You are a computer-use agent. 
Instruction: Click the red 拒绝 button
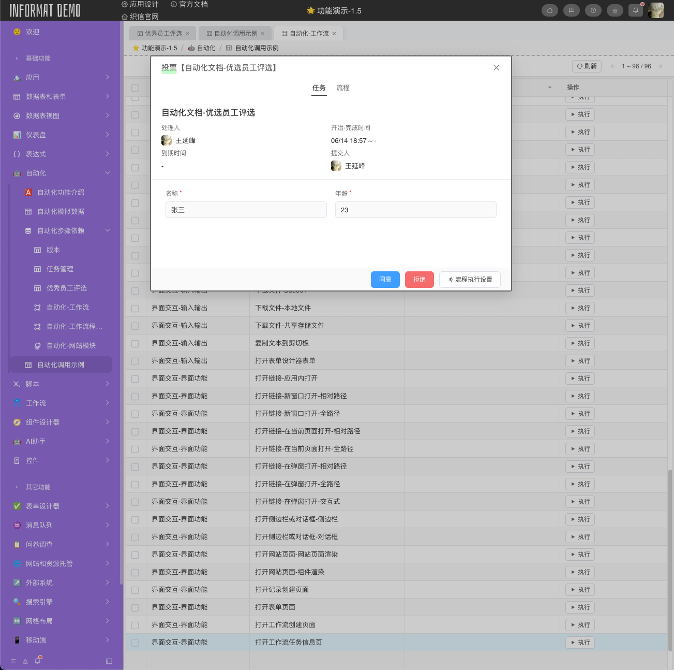coord(419,280)
